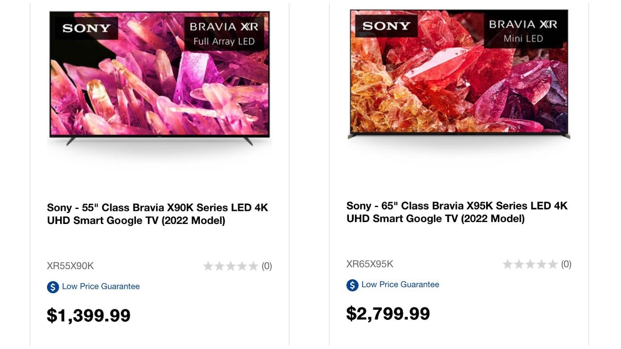This screenshot has width=621, height=349.
Task: Click the XR65X95K model number
Action: [x=370, y=264]
